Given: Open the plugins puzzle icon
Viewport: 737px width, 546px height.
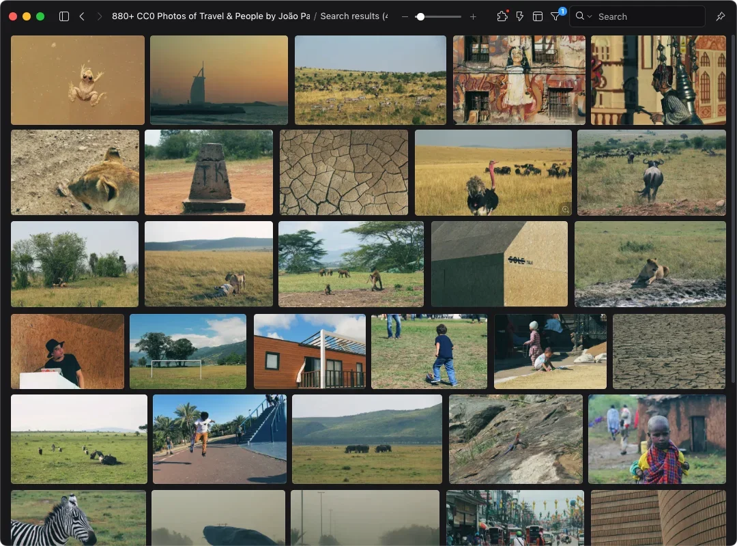Looking at the screenshot, I should (502, 16).
